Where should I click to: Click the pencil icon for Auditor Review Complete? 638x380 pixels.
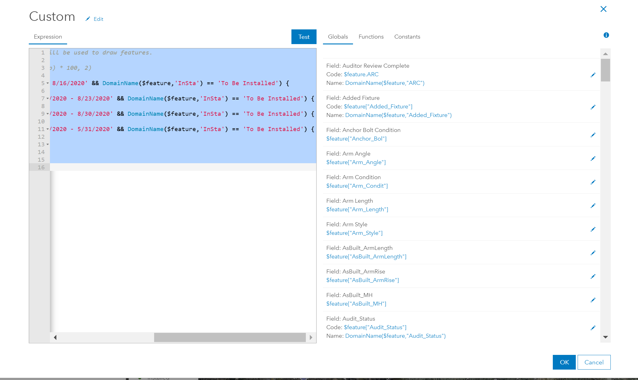pos(593,75)
